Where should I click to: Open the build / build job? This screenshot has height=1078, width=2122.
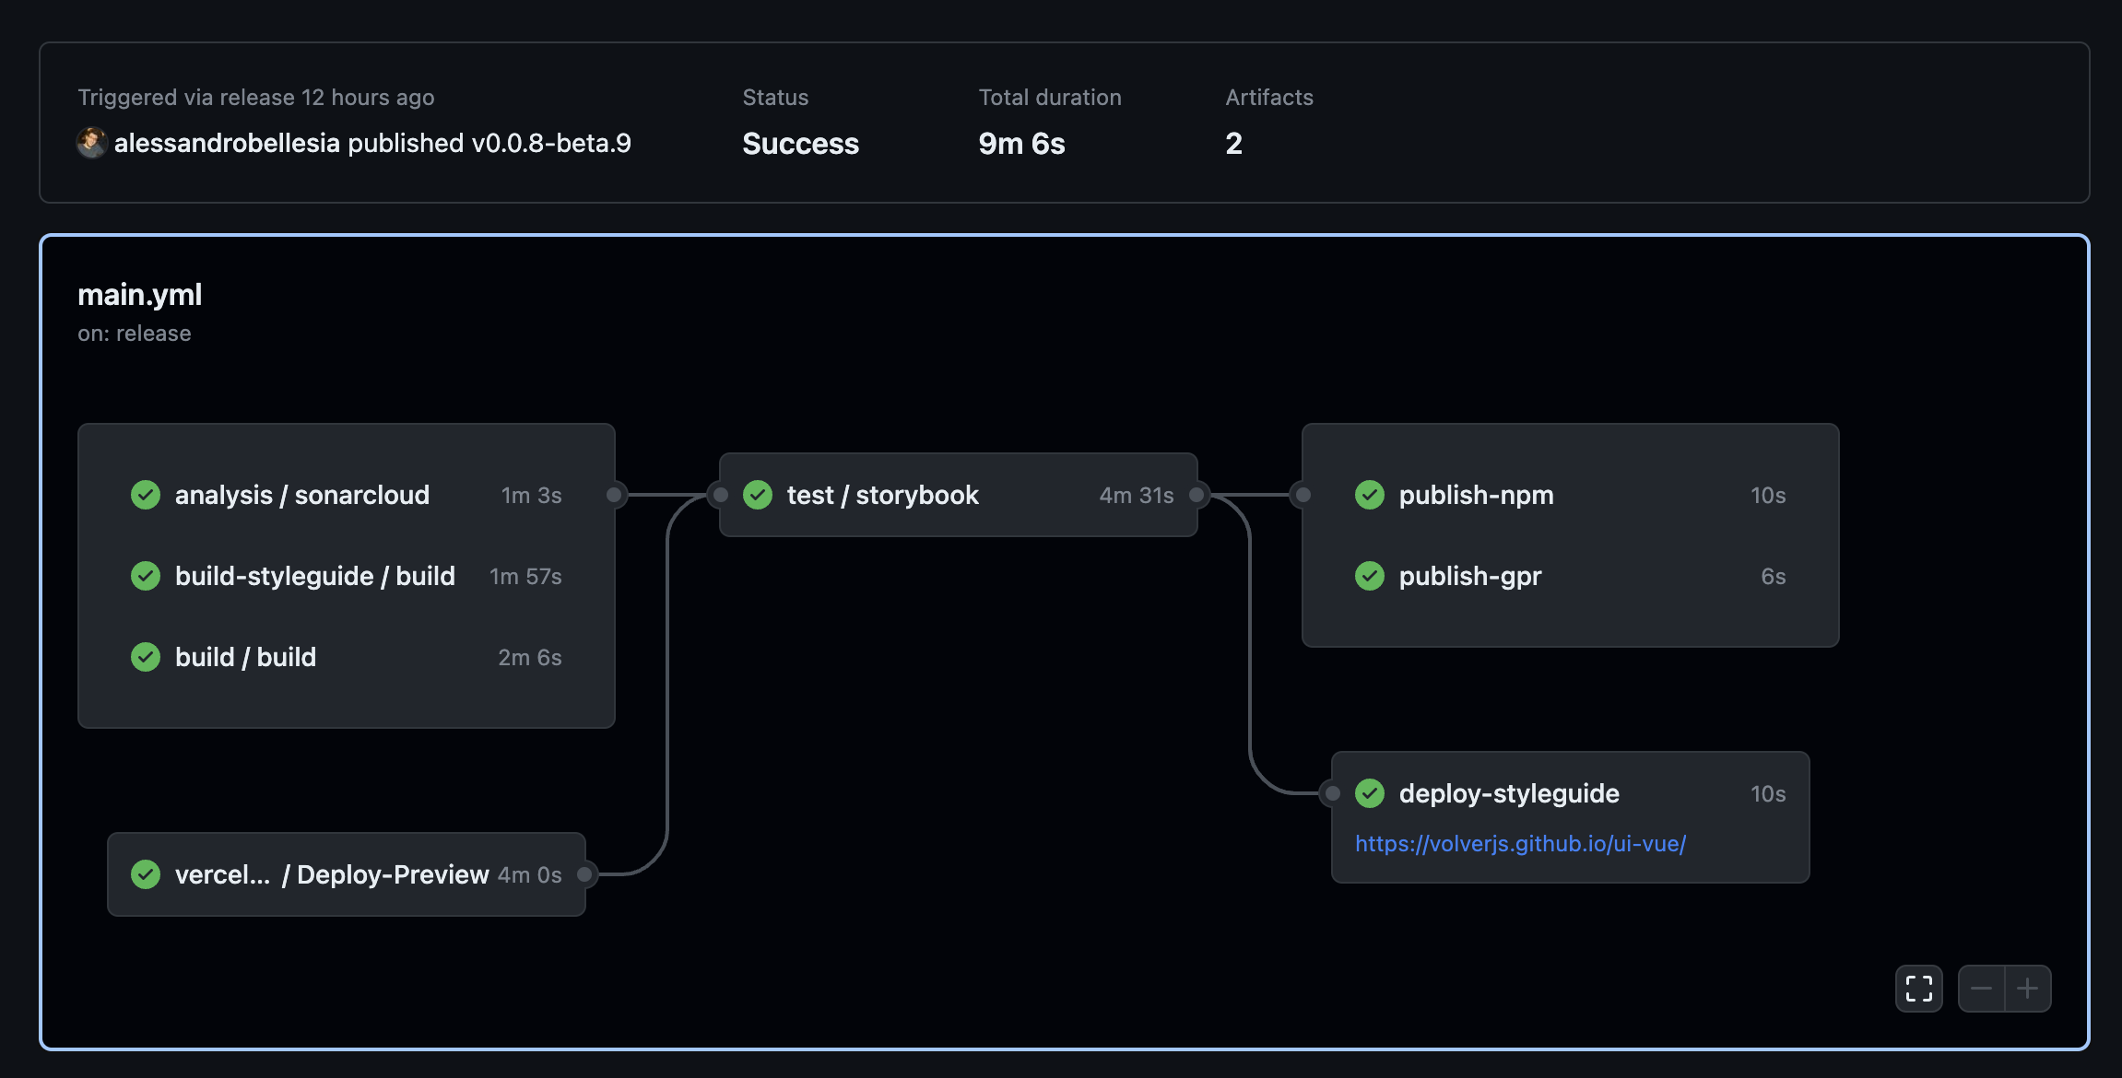point(245,657)
